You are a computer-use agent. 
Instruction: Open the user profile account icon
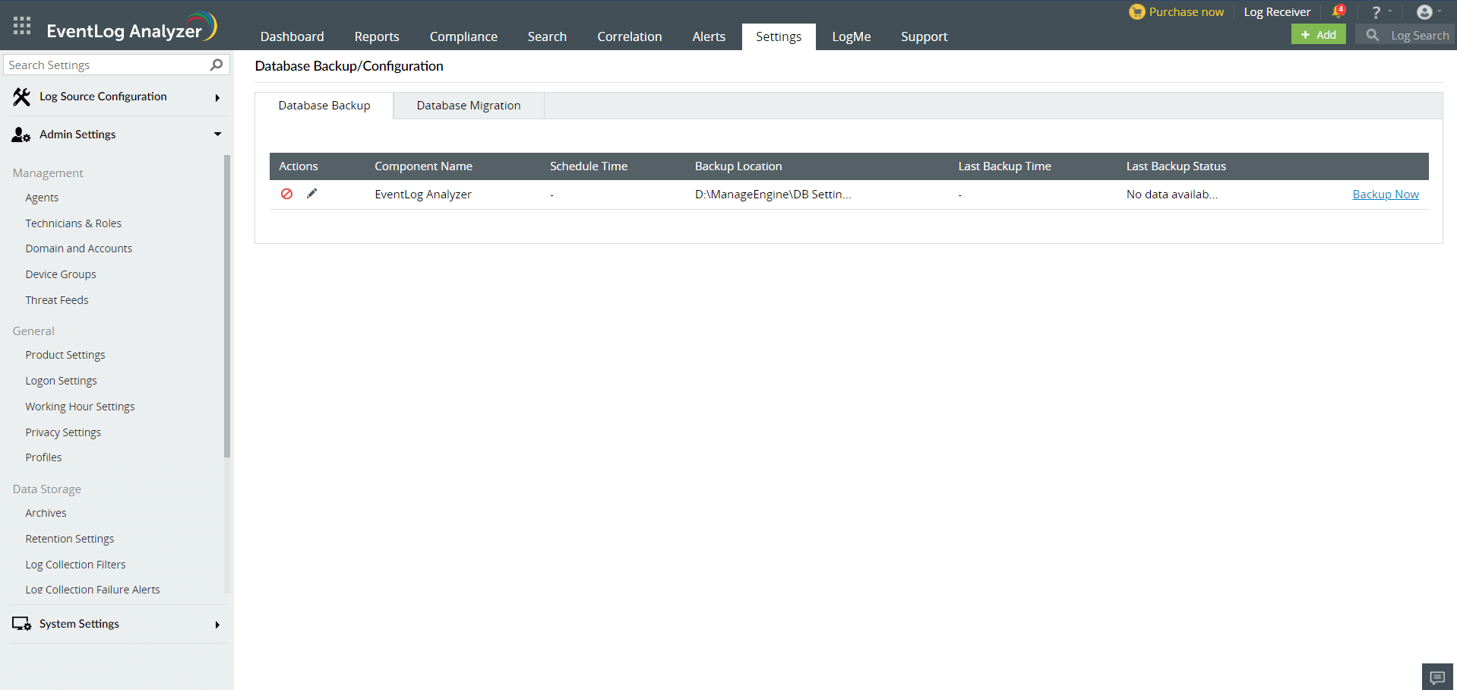pos(1425,11)
